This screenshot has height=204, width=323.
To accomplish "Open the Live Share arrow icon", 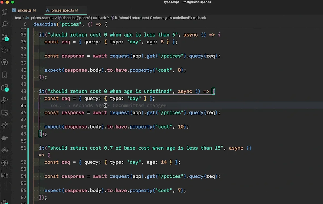I will click(5, 125).
